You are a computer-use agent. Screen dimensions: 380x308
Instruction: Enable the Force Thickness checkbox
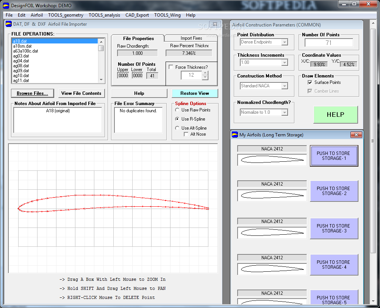[x=171, y=67]
